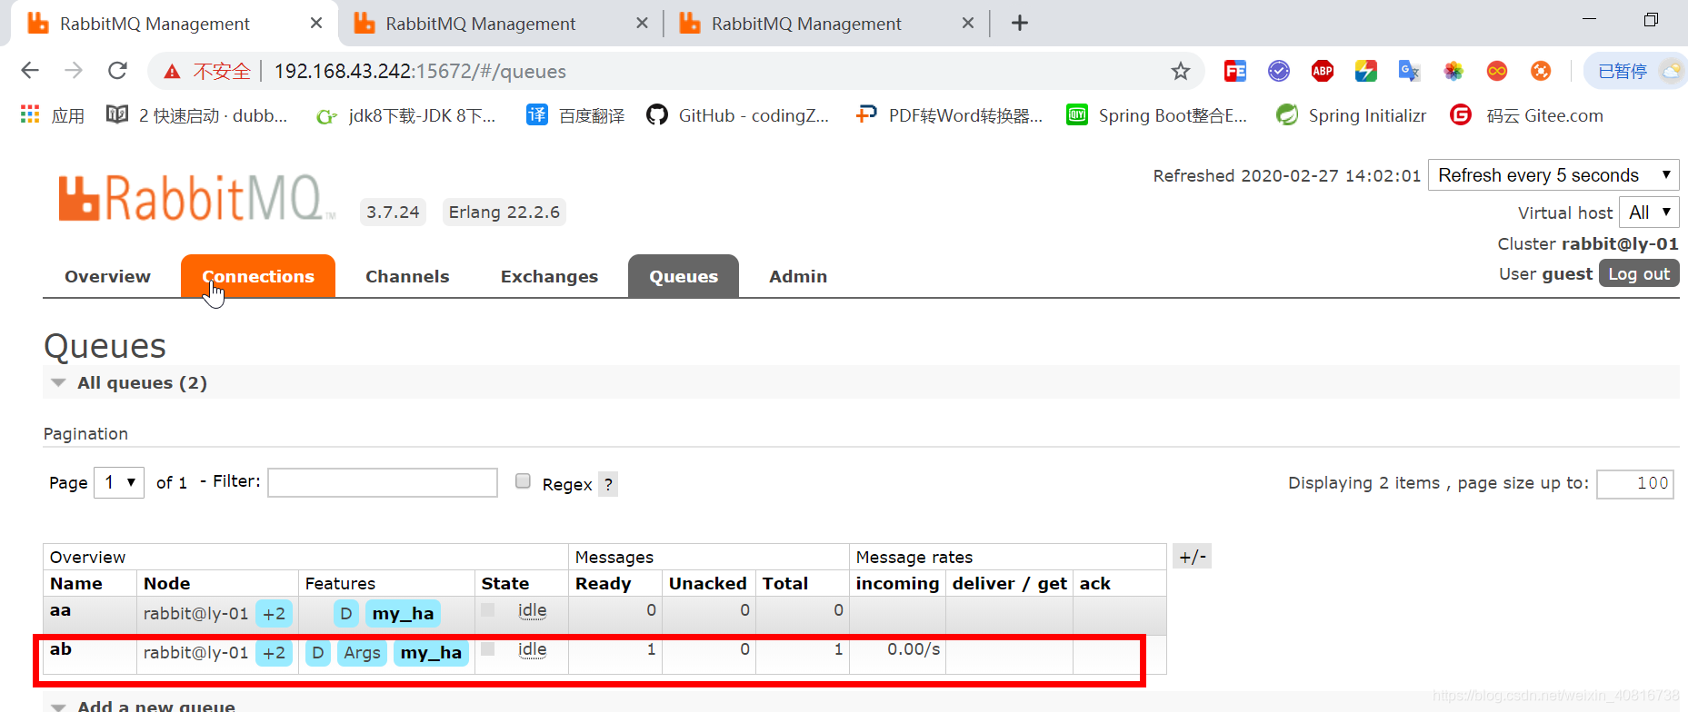The width and height of the screenshot is (1688, 712).
Task: Open the Channels tab
Action: (407, 276)
